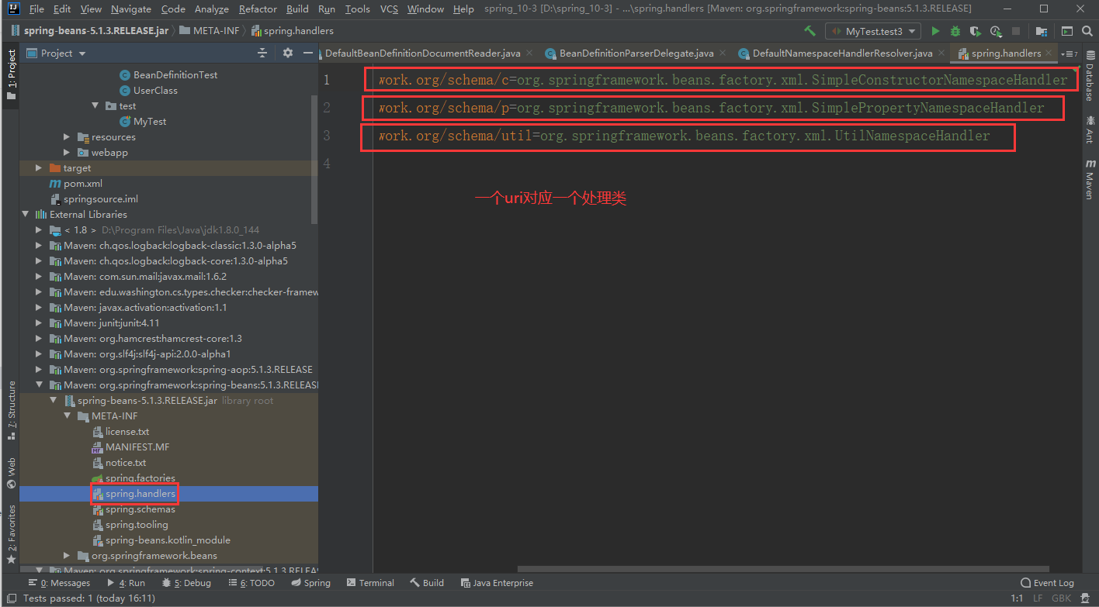Open the VCS menu
Screen dimensions: 1099x607
pos(389,9)
